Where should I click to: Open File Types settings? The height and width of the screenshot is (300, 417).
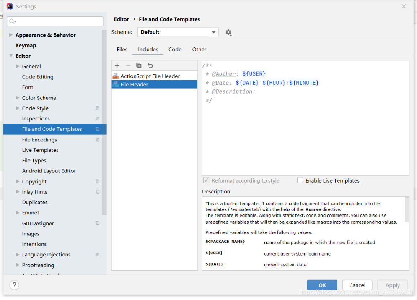click(x=34, y=161)
